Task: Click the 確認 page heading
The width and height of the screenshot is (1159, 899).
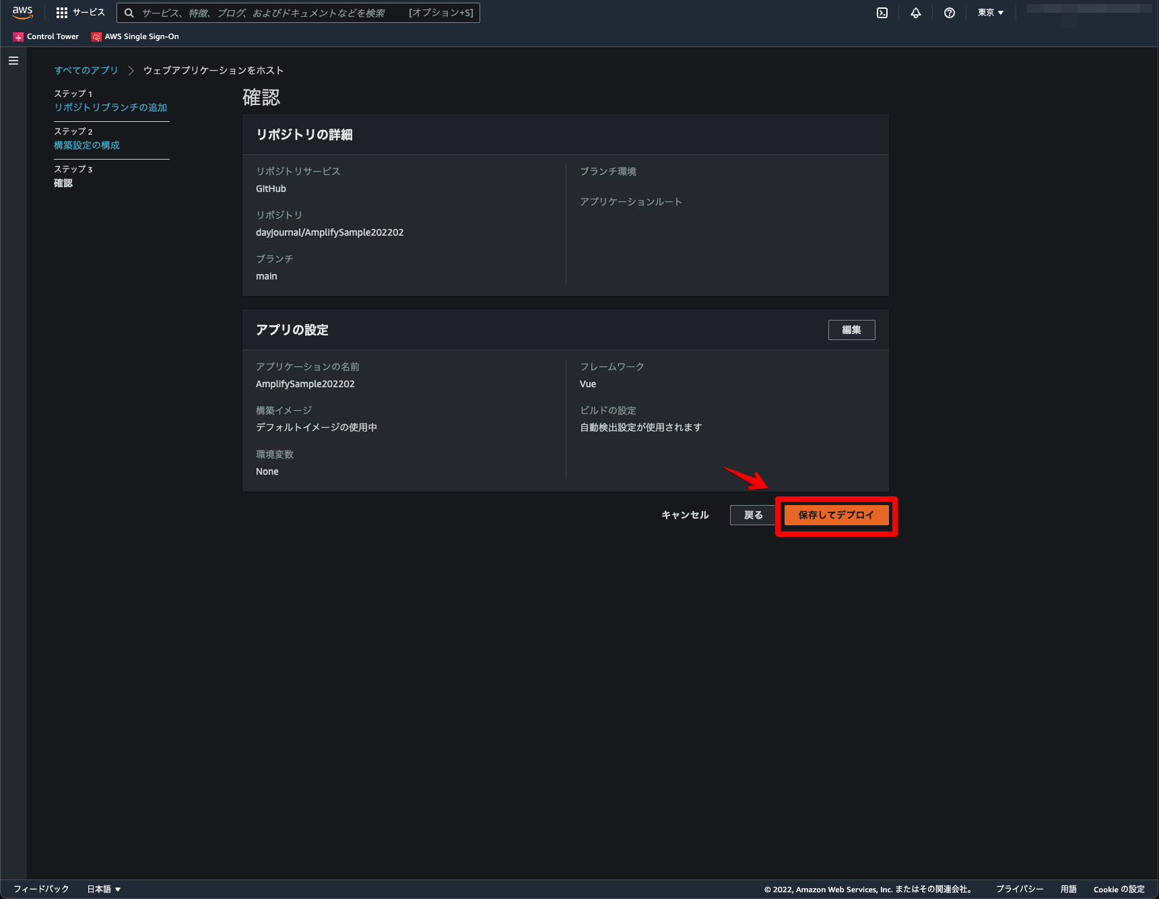Action: click(x=261, y=98)
